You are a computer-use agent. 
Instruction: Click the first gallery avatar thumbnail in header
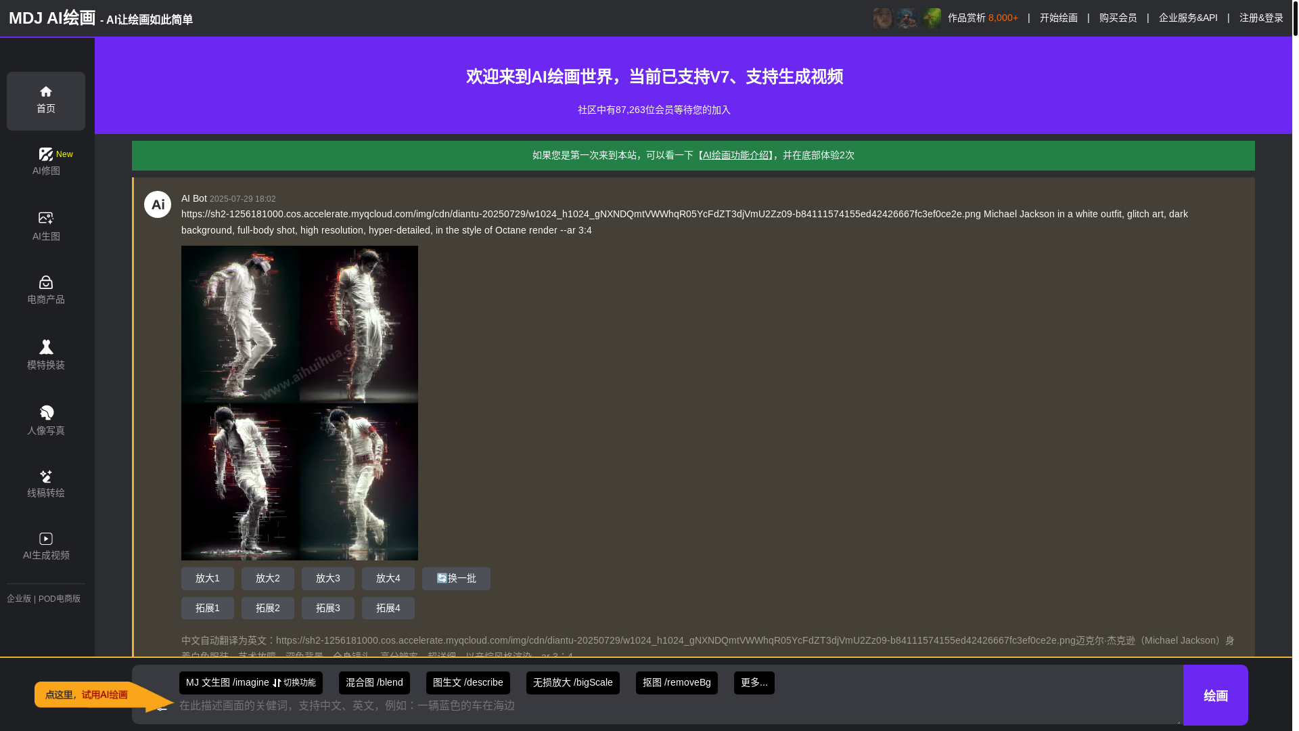pyautogui.click(x=883, y=18)
